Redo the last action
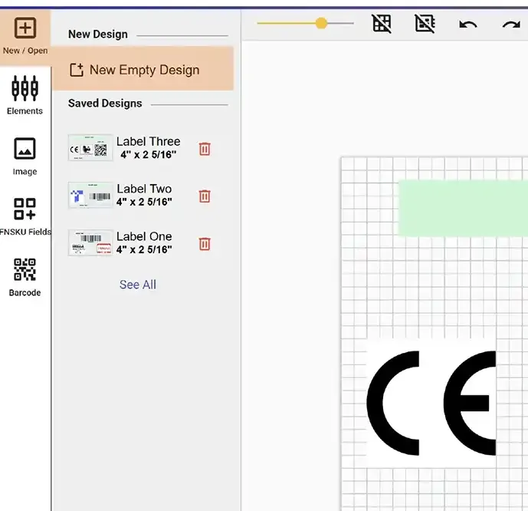Image resolution: width=528 pixels, height=511 pixels. point(511,25)
